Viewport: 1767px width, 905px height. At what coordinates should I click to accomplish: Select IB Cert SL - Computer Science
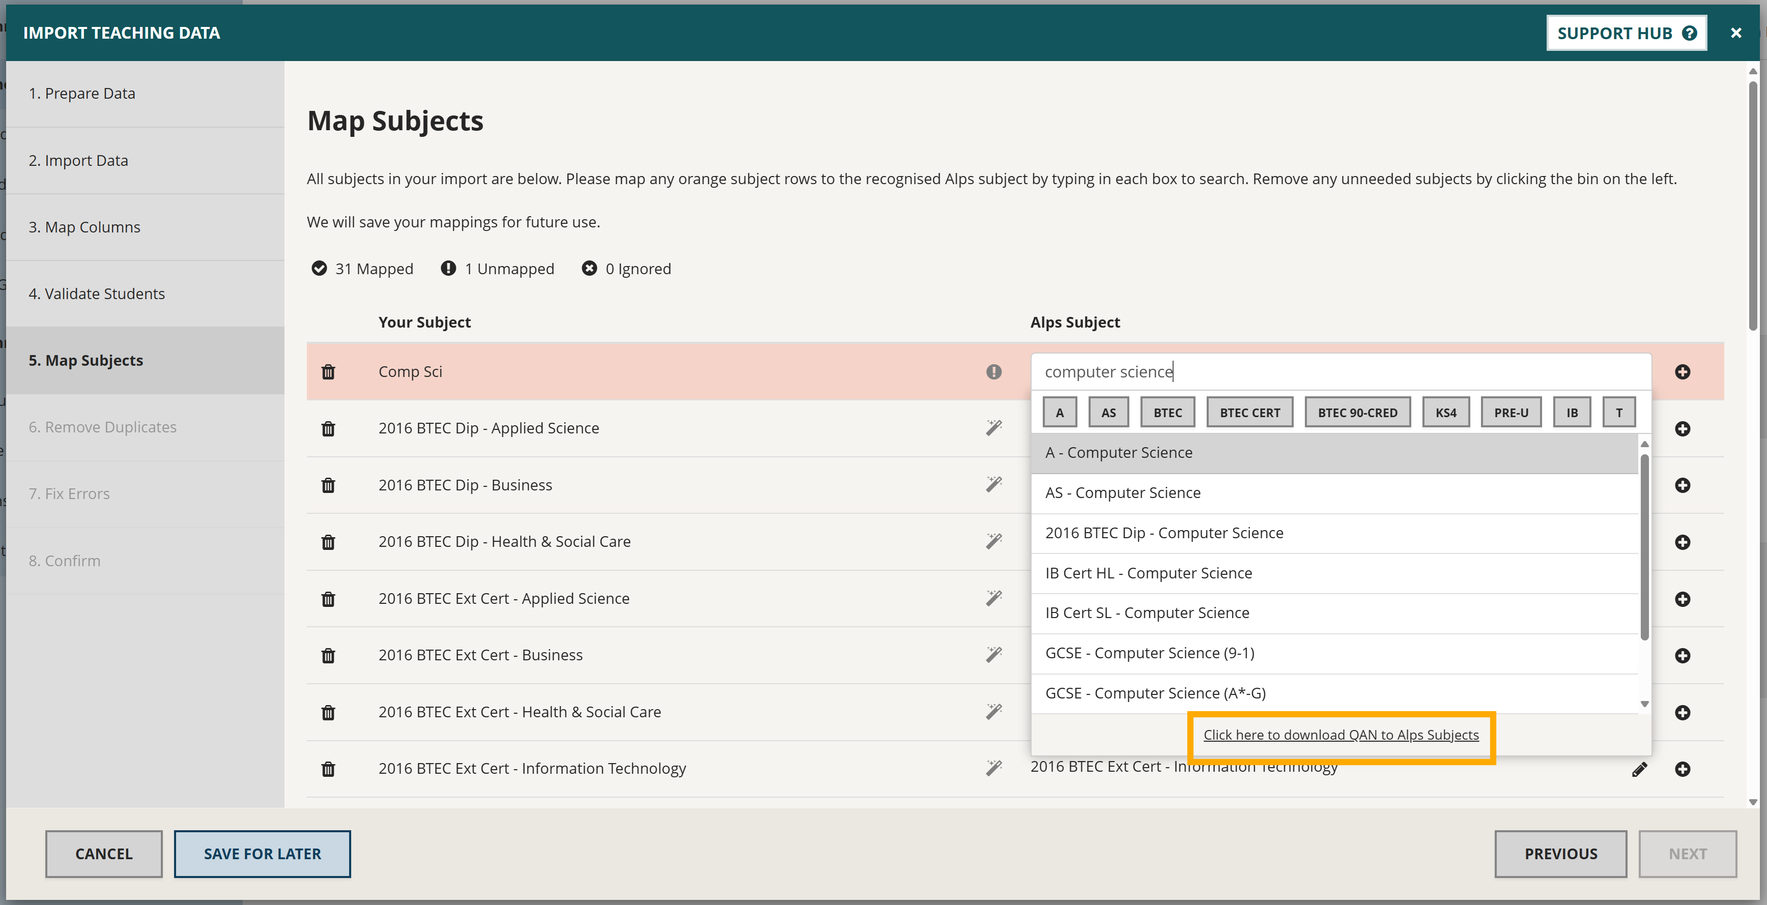(1334, 613)
